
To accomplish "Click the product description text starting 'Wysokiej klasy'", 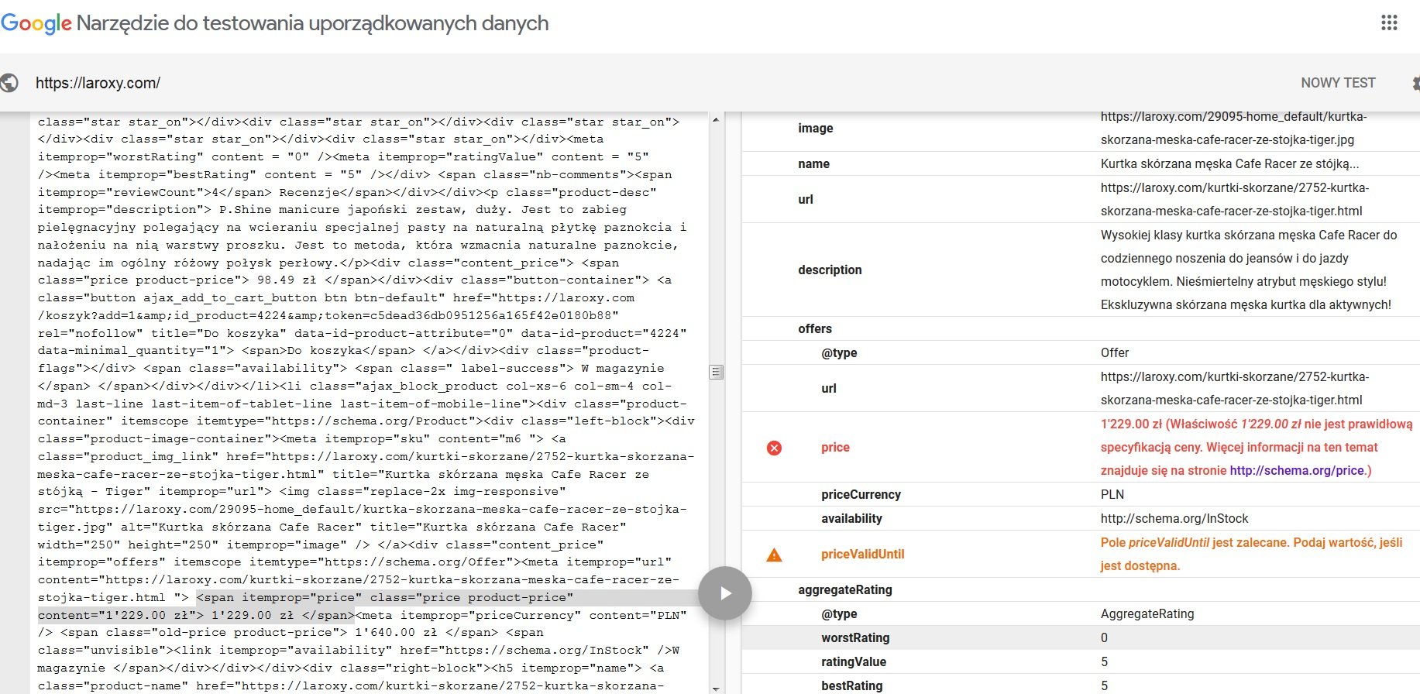I will tap(1249, 270).
